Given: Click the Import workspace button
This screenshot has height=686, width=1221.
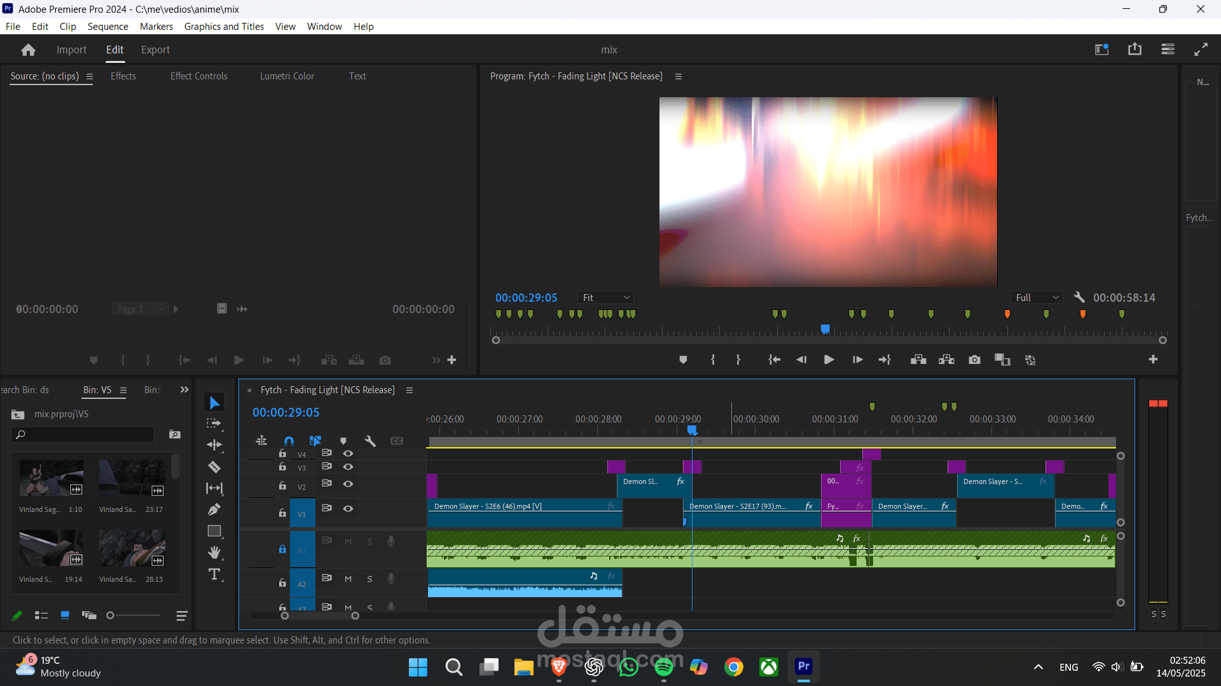Looking at the screenshot, I should tap(71, 50).
